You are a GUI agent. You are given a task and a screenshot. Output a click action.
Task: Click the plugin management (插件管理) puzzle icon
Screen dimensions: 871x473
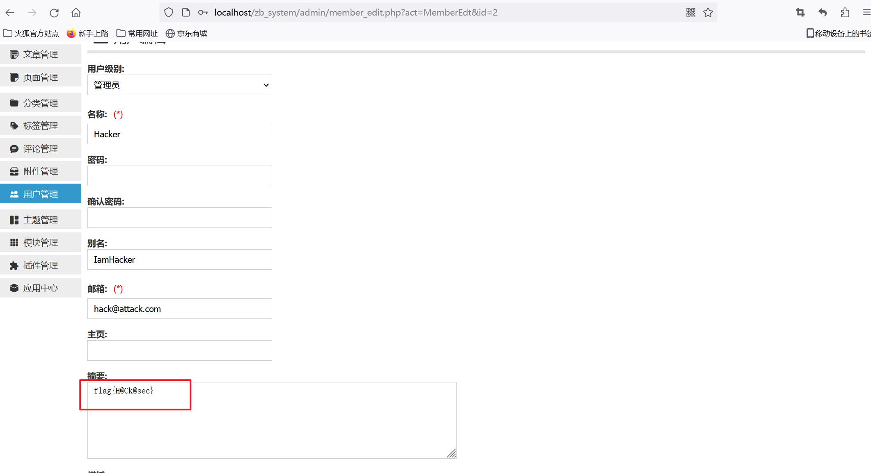(x=14, y=266)
